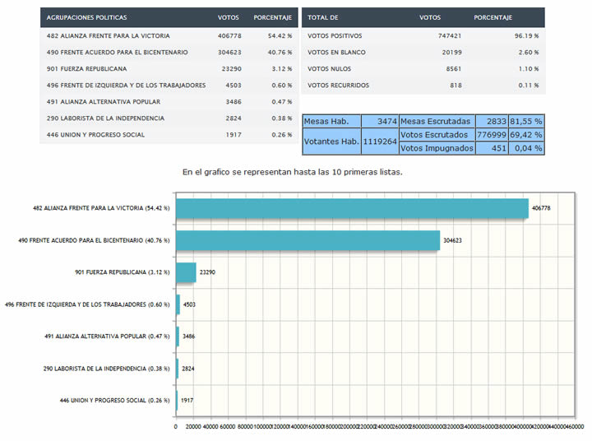Click the Votos Impugnados cell
This screenshot has height=441, width=592.
[436, 148]
